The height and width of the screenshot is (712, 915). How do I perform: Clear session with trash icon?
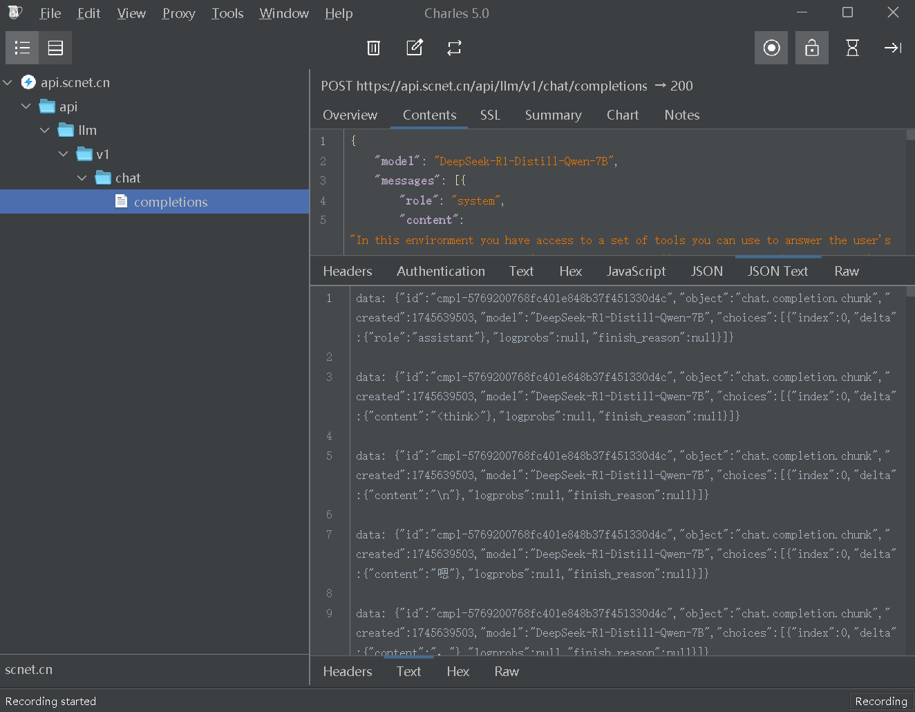373,48
